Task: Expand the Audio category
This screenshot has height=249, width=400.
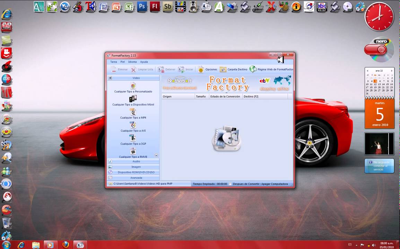Action: click(133, 161)
